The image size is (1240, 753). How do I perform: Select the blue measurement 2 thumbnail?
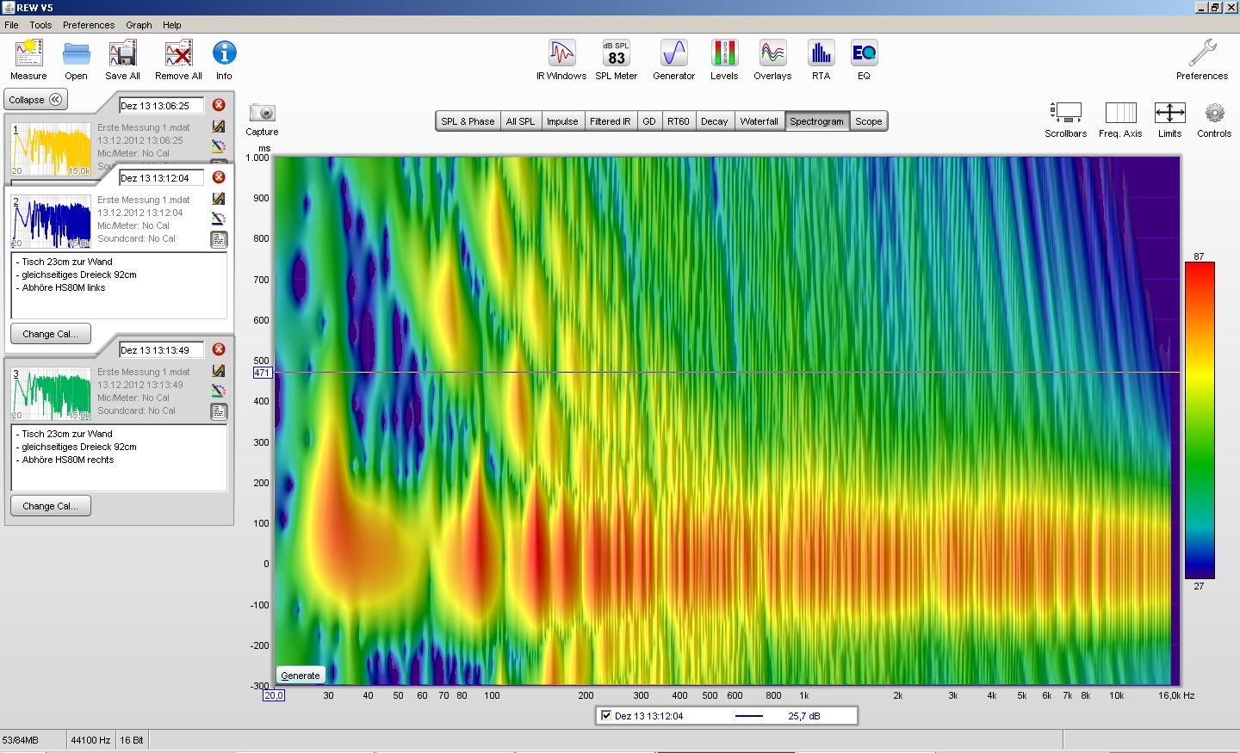[51, 222]
